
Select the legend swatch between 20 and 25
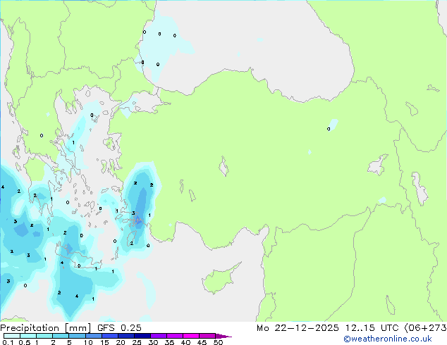[128, 336]
